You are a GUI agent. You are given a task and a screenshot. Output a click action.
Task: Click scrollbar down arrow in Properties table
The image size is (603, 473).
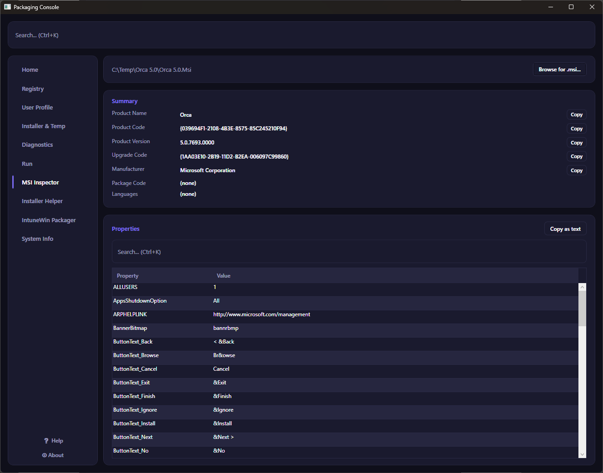582,454
